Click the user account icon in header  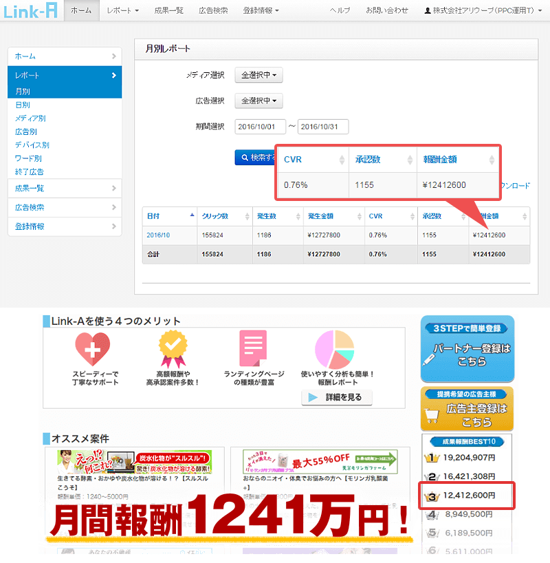pyautogui.click(x=428, y=11)
